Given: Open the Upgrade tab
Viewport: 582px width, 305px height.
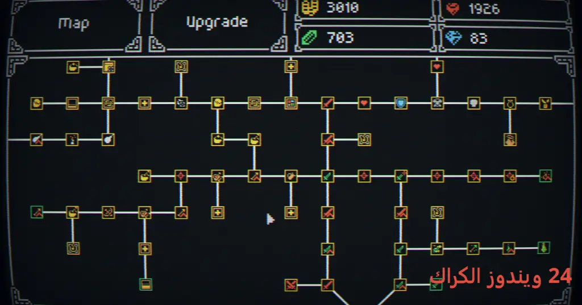Looking at the screenshot, I should pyautogui.click(x=217, y=23).
